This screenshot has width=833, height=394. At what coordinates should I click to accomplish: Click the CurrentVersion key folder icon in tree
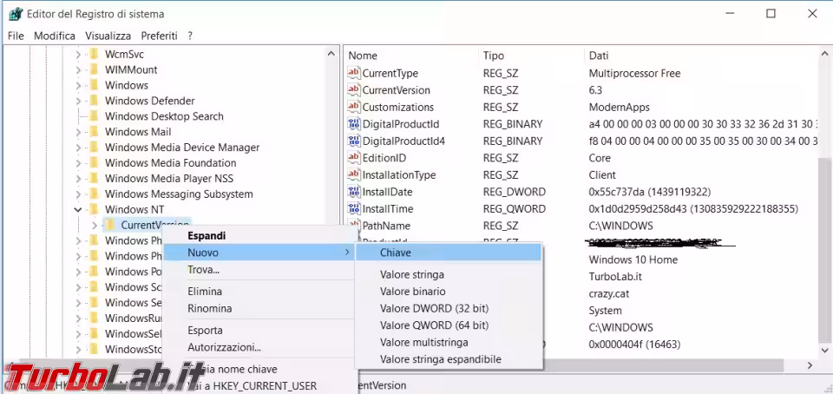pos(110,225)
